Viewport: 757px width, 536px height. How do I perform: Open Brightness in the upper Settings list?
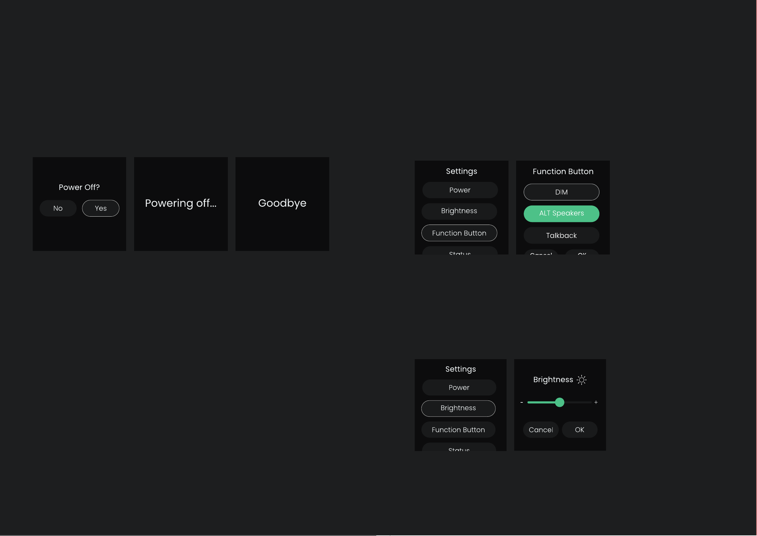(x=459, y=211)
